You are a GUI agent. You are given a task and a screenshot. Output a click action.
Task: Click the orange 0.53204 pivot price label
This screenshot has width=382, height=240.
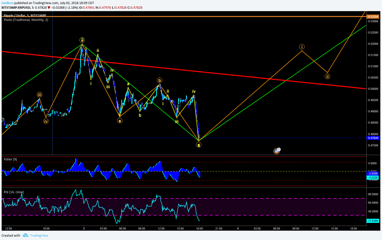pyautogui.click(x=373, y=17)
